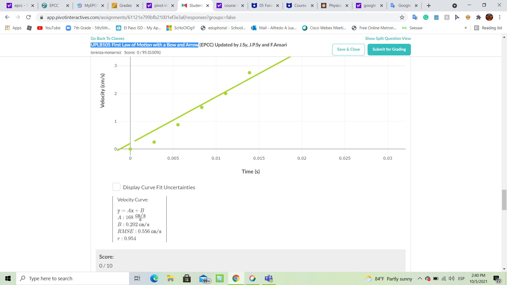507x285 pixels.
Task: Click the Grammarly extension icon
Action: [426, 17]
